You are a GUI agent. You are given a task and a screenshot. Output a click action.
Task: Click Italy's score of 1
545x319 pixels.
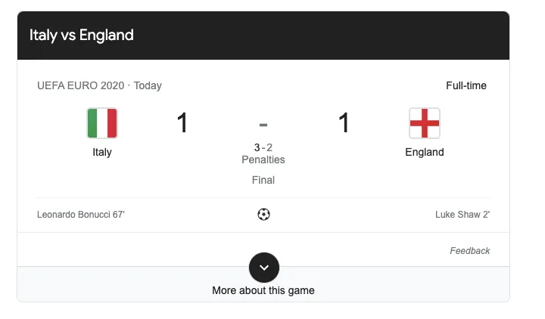click(x=182, y=123)
